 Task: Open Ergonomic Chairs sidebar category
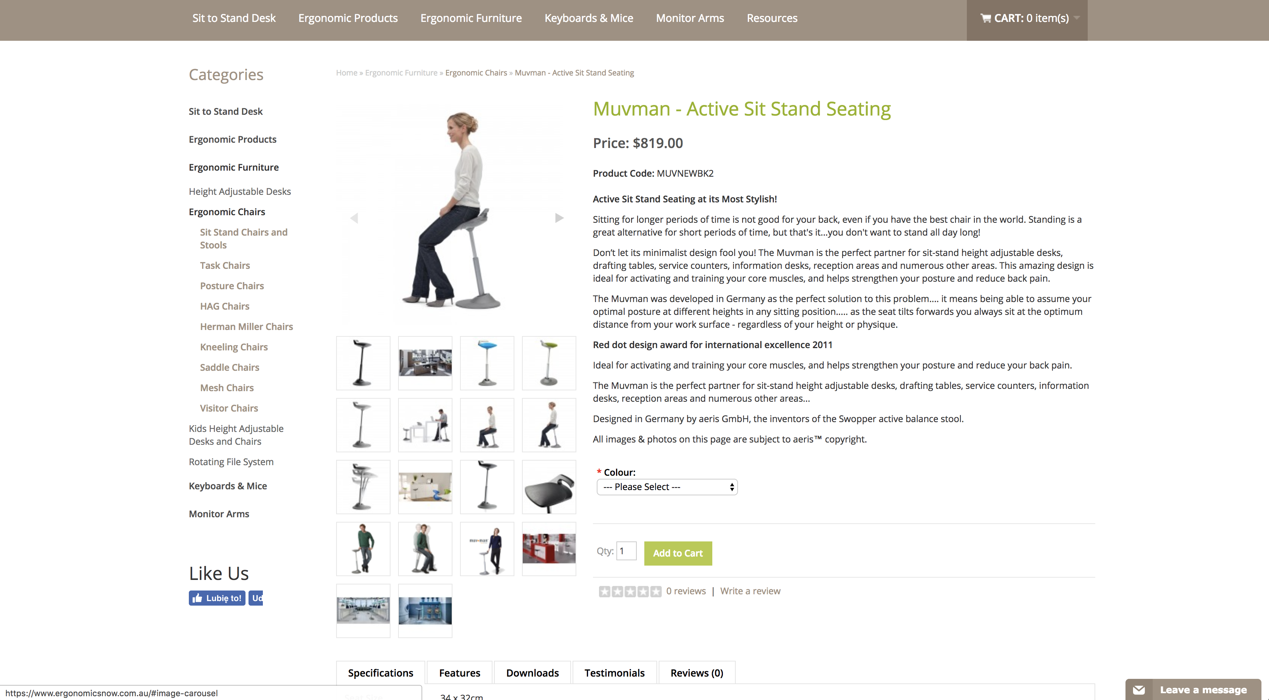(227, 212)
